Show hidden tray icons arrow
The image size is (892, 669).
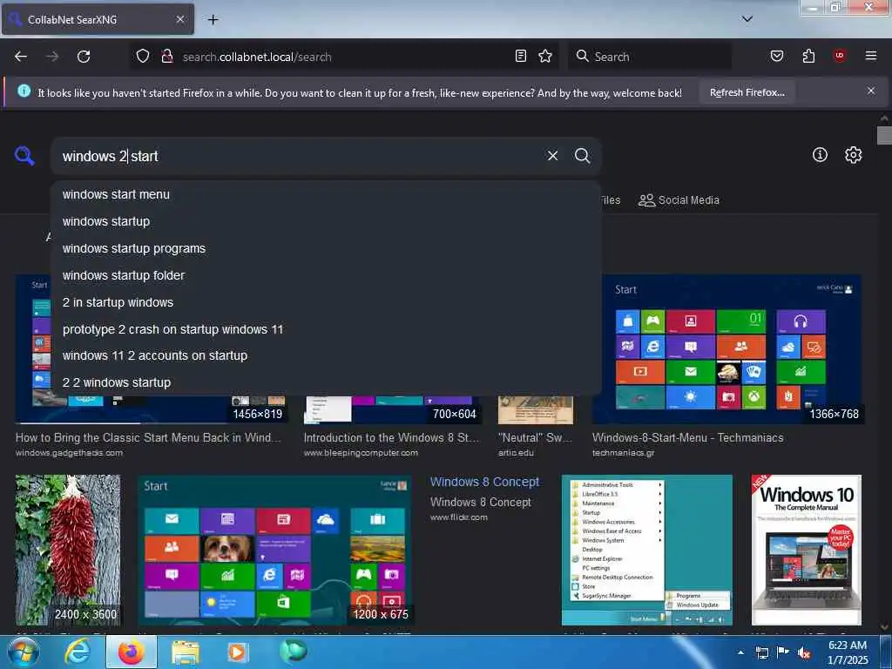tap(740, 652)
